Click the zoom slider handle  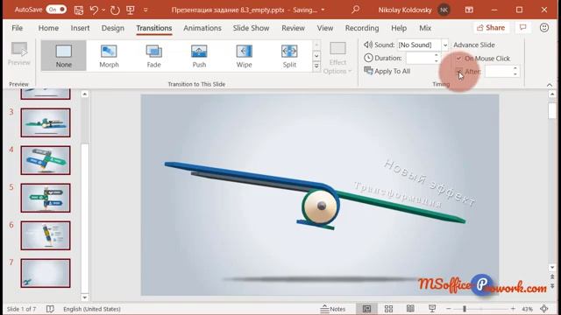[465, 309]
